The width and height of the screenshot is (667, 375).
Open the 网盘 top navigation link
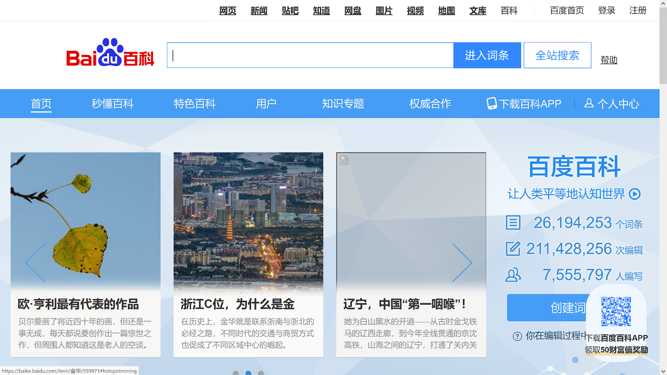click(353, 11)
